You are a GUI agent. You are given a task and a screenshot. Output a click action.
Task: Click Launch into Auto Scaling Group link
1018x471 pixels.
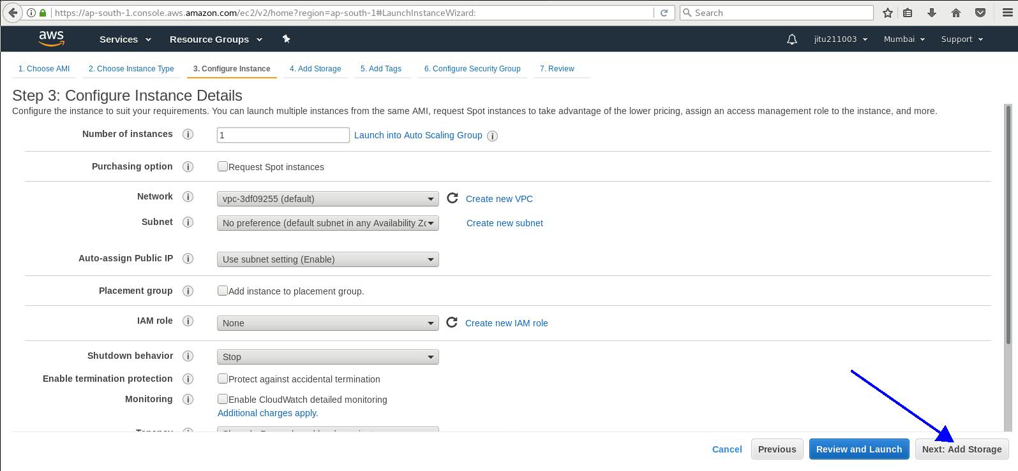click(418, 135)
